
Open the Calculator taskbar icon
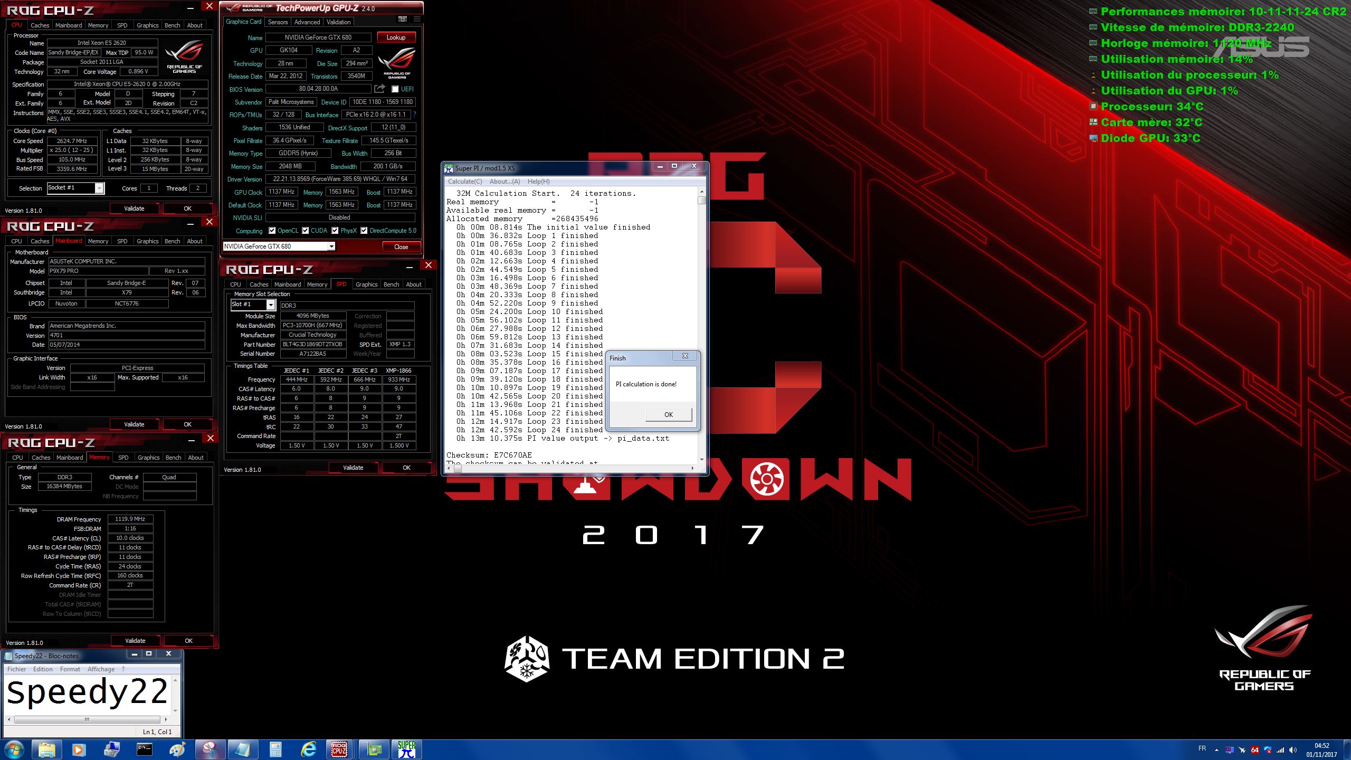tap(275, 749)
